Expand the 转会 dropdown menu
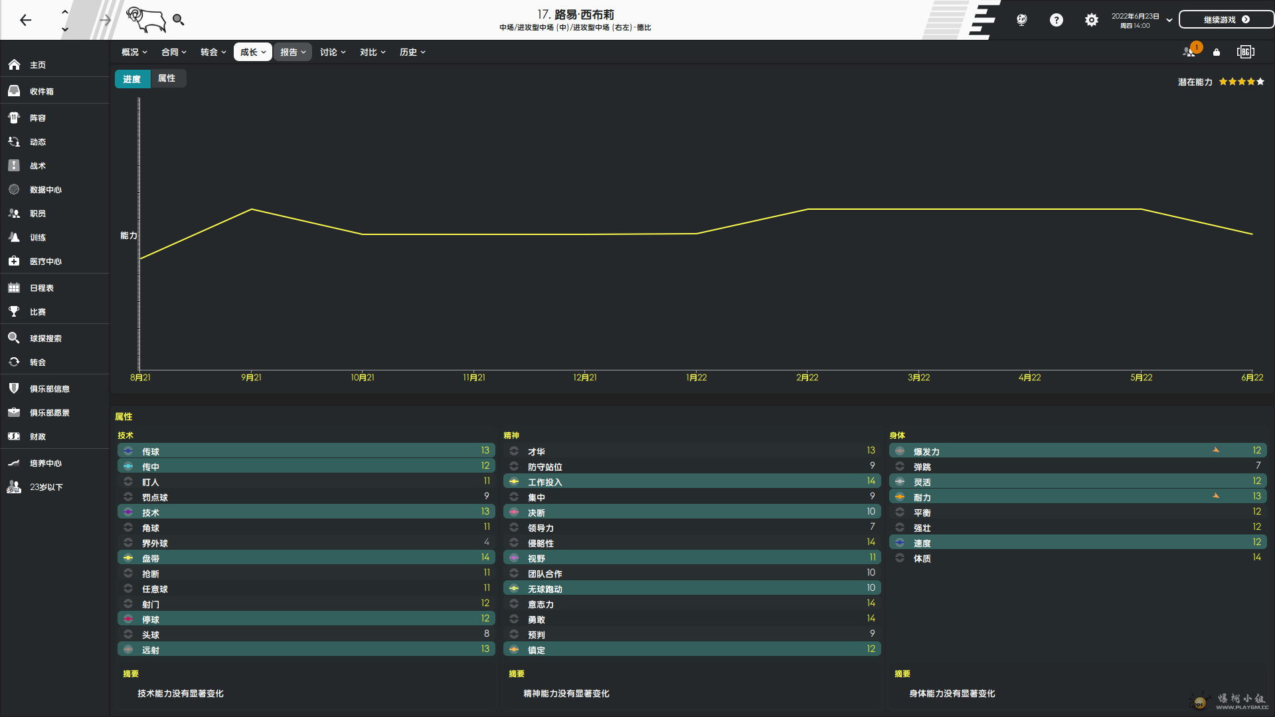This screenshot has height=717, width=1275. [x=213, y=52]
